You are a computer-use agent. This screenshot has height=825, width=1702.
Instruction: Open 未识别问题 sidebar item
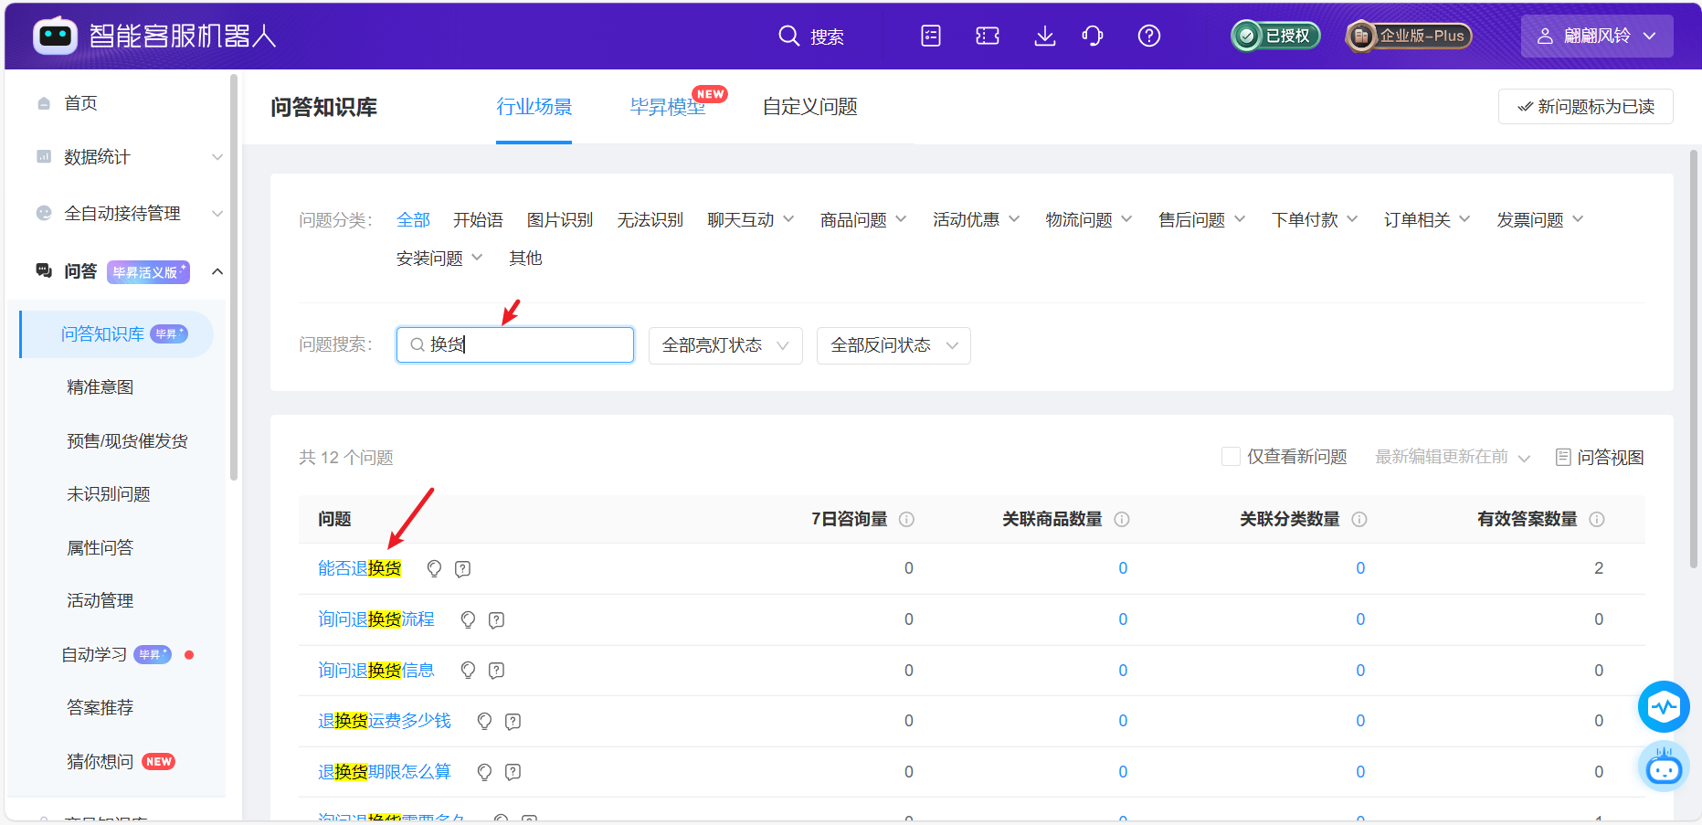tap(109, 494)
